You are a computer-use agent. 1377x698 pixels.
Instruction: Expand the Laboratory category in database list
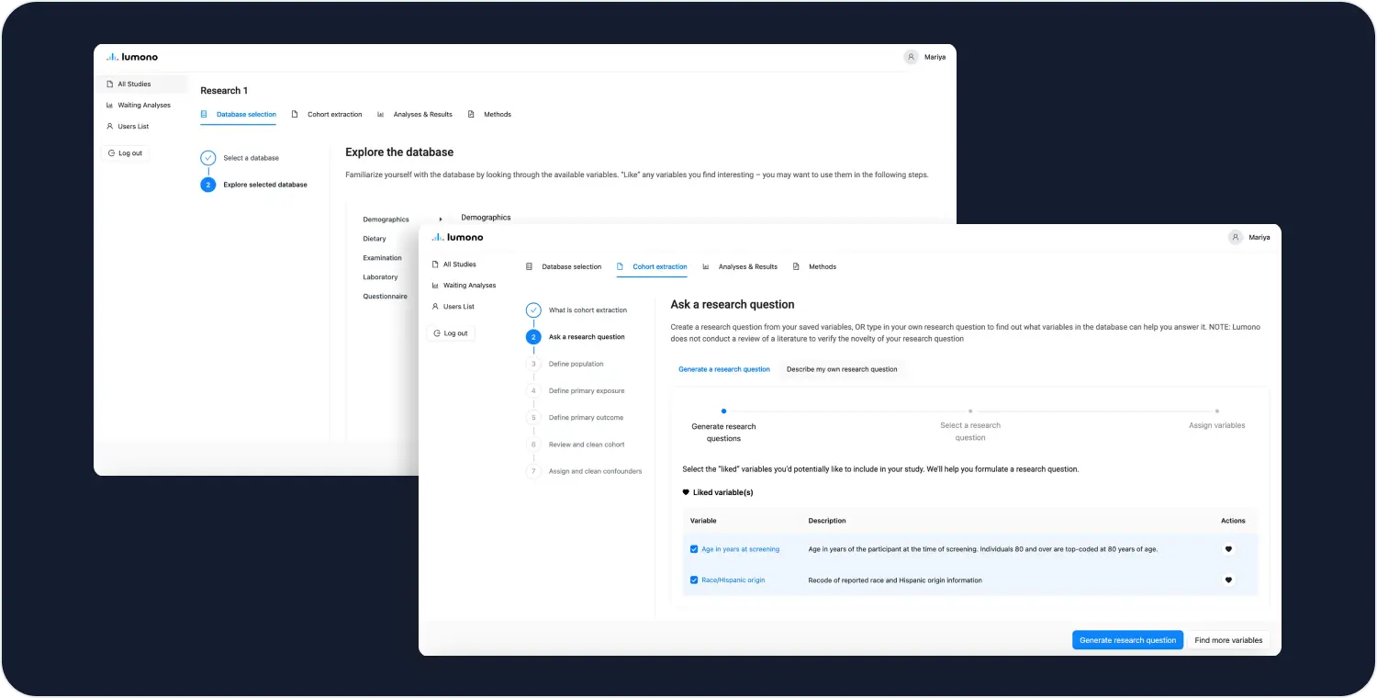(380, 277)
